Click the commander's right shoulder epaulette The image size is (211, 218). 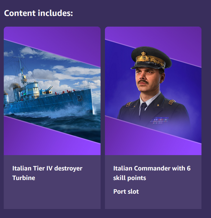pos(129,104)
